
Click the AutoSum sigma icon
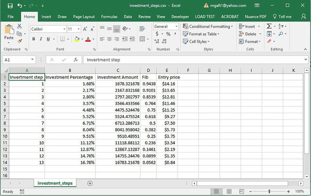270,27
